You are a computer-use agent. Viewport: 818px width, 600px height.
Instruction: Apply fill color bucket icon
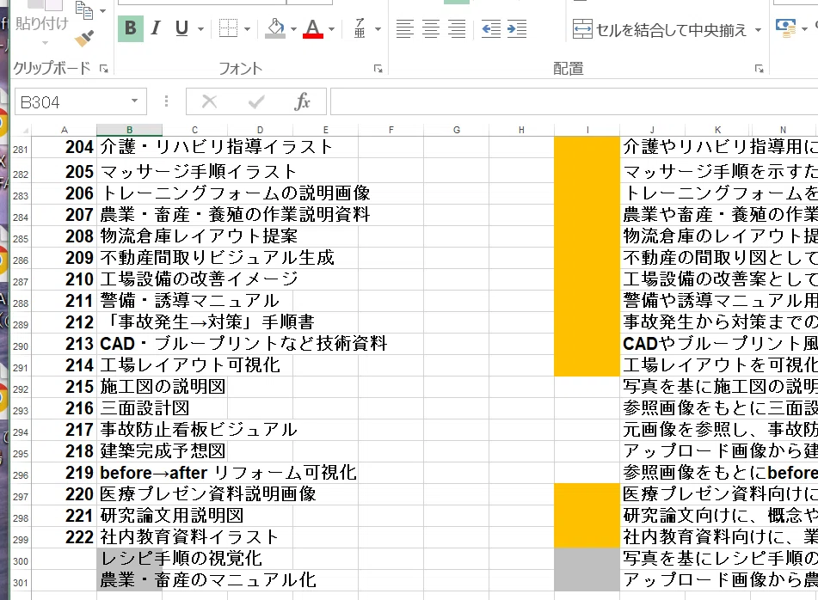point(275,28)
